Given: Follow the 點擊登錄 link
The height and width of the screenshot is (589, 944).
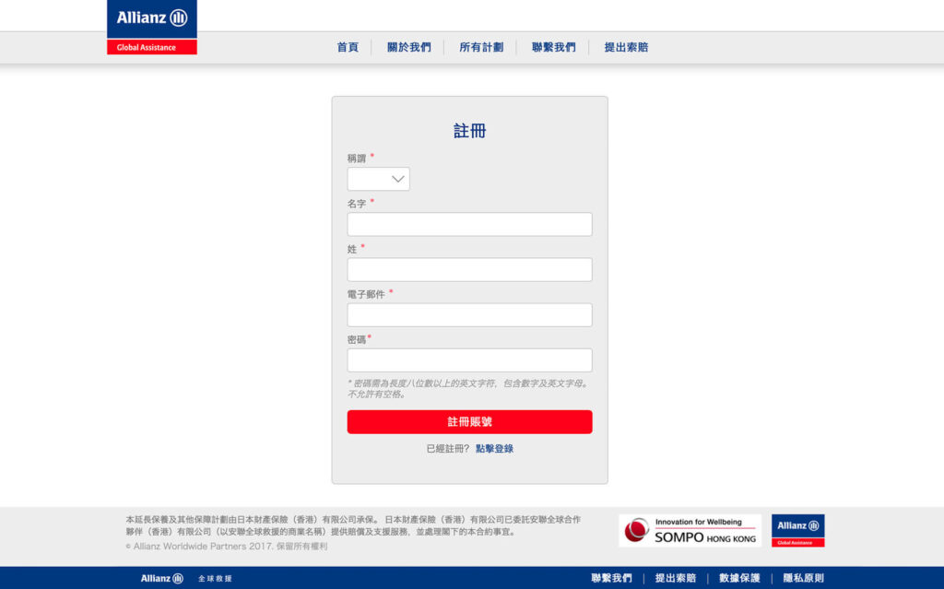Looking at the screenshot, I should click(494, 449).
